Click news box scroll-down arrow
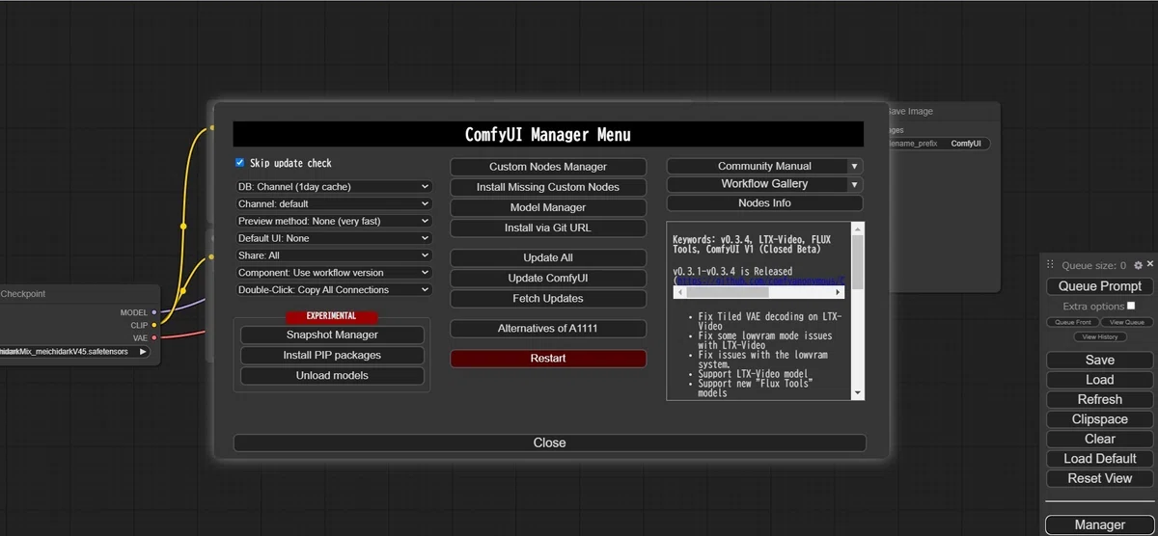Image resolution: width=1158 pixels, height=536 pixels. [x=858, y=393]
